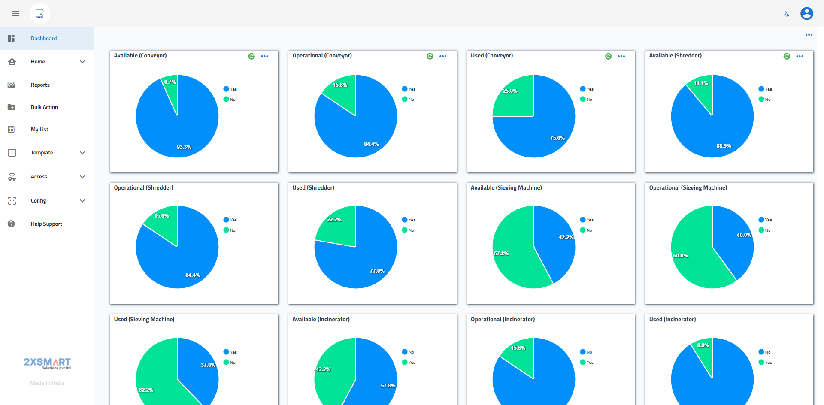Toggle No legend in Used (Shredder) chart
The width and height of the screenshot is (824, 405).
[x=408, y=230]
